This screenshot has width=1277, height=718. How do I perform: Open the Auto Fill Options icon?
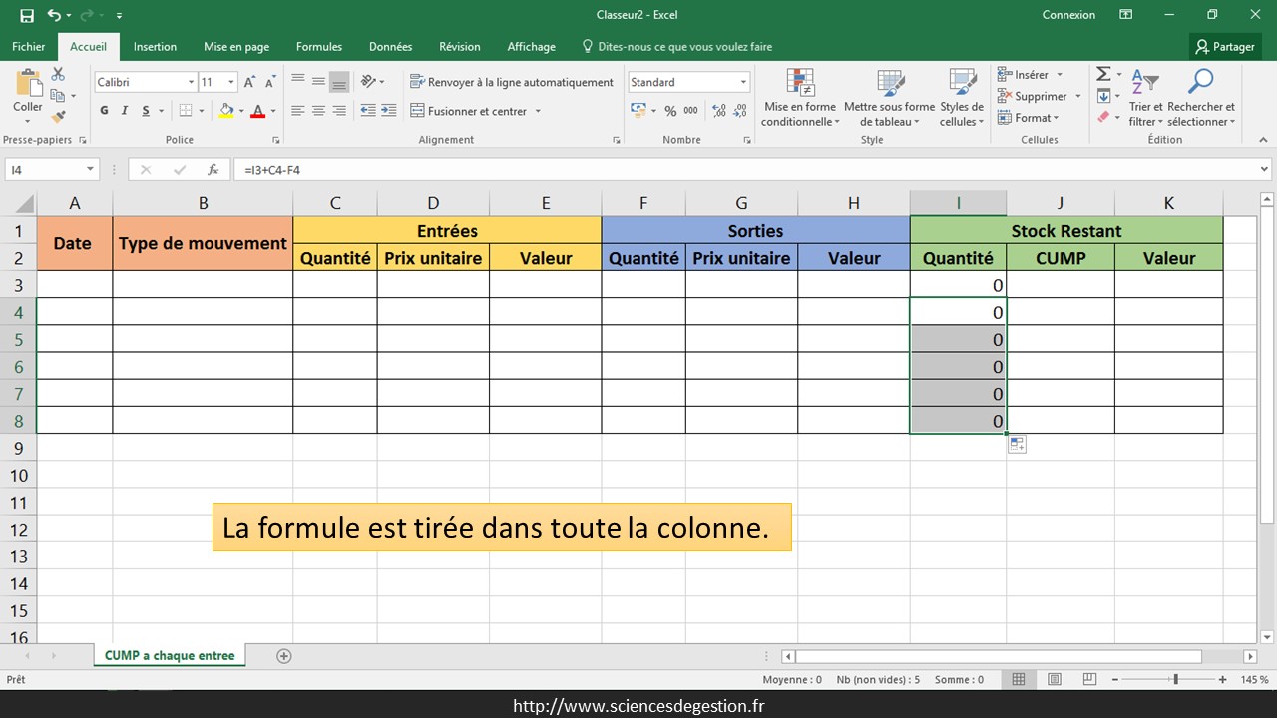[x=1017, y=445]
